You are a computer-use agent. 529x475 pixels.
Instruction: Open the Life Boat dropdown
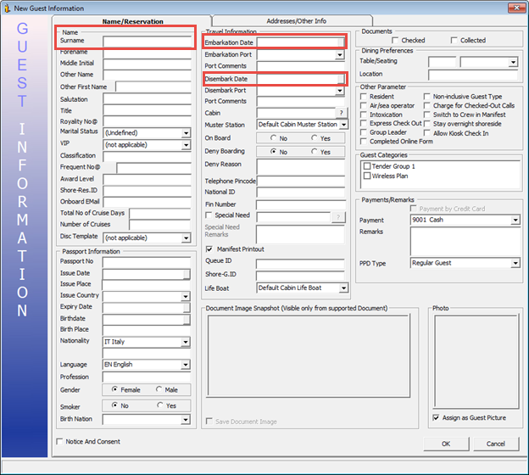pyautogui.click(x=344, y=288)
